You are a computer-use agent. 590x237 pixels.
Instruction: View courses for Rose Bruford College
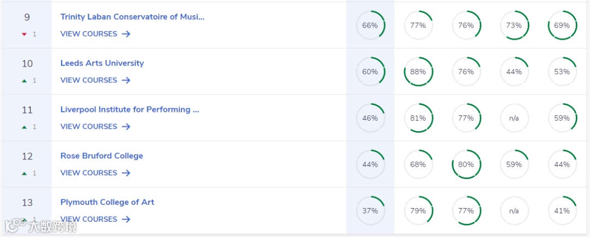(89, 173)
